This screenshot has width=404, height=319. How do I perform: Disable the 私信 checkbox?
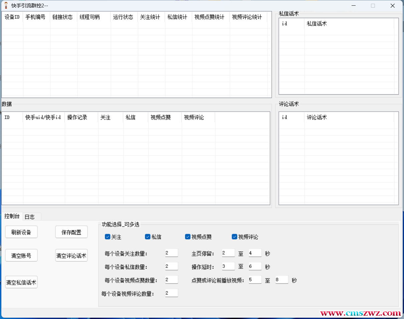click(x=148, y=237)
